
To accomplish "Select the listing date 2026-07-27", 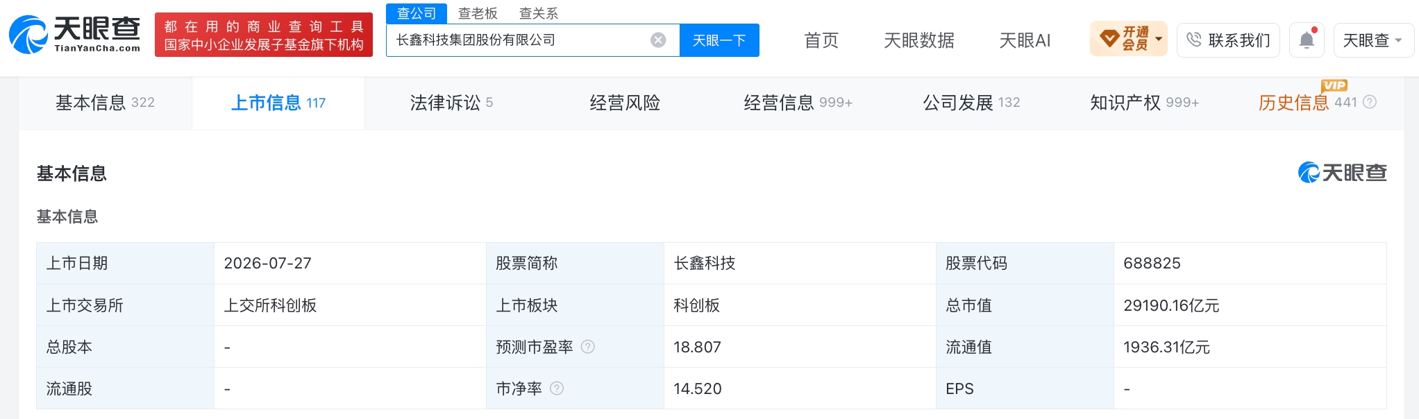I will coord(268,264).
